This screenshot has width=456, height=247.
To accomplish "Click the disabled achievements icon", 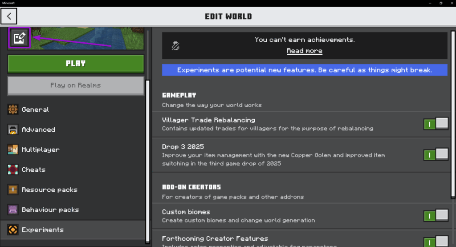I will 175,46.
